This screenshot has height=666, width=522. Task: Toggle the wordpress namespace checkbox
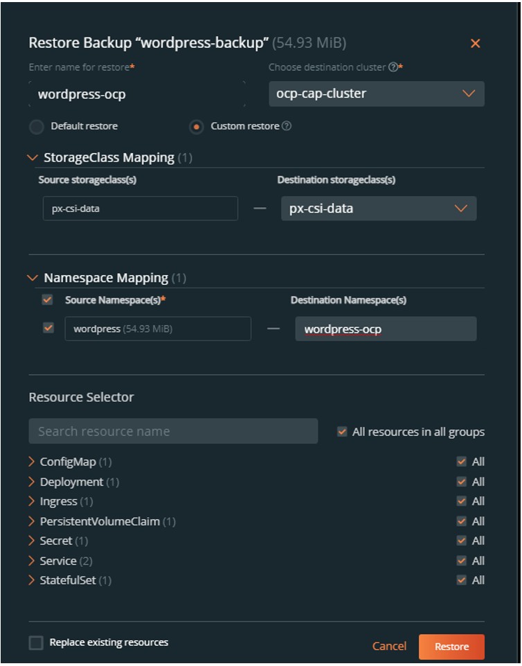pyautogui.click(x=48, y=328)
